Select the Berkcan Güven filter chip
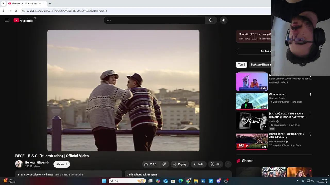This screenshot has width=330, height=185. pyautogui.click(x=260, y=64)
